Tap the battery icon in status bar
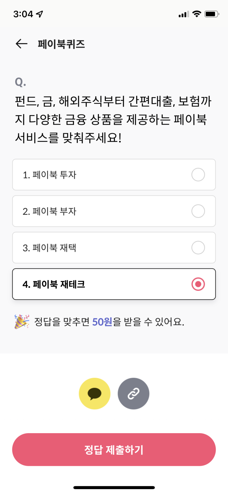 (212, 14)
